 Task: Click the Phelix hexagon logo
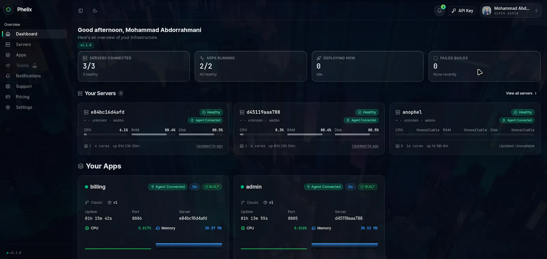click(x=9, y=10)
